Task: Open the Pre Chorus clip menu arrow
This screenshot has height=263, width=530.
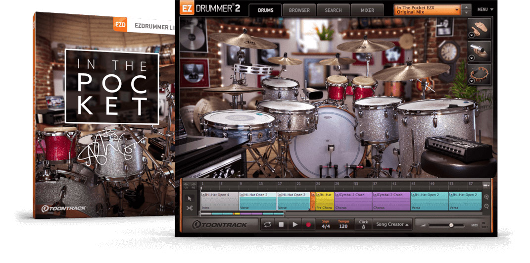Action: tap(318, 195)
